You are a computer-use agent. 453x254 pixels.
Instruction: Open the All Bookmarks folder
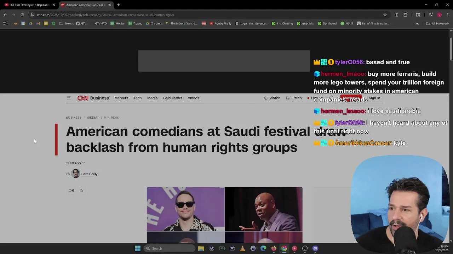(438, 24)
